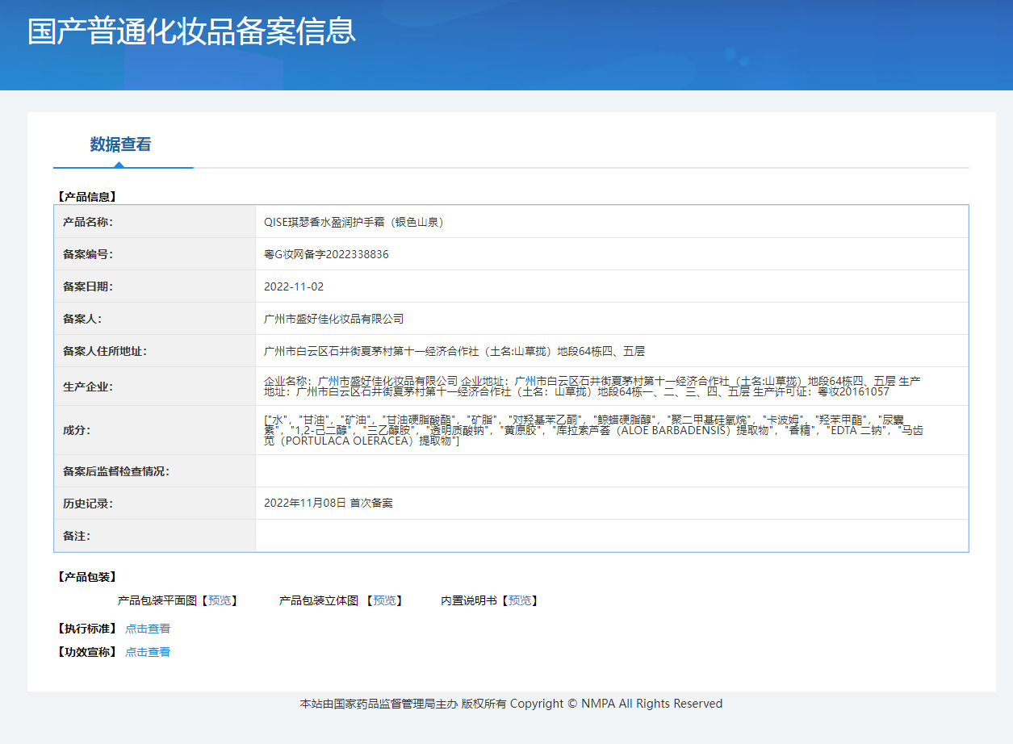1013x744 pixels.
Task: Switch to the 数据查看 tab
Action: coord(120,145)
